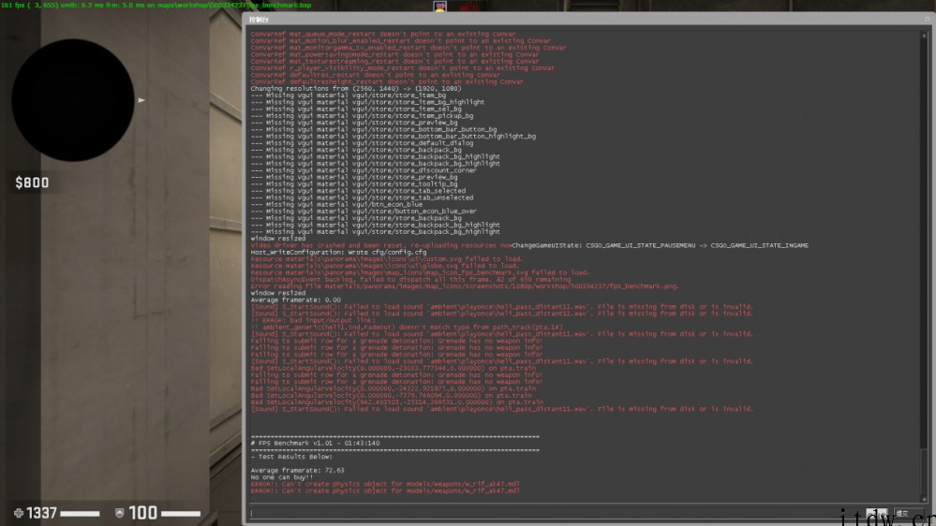This screenshot has height=526, width=936.
Task: Click the black circular radar minimap
Action: 73,100
